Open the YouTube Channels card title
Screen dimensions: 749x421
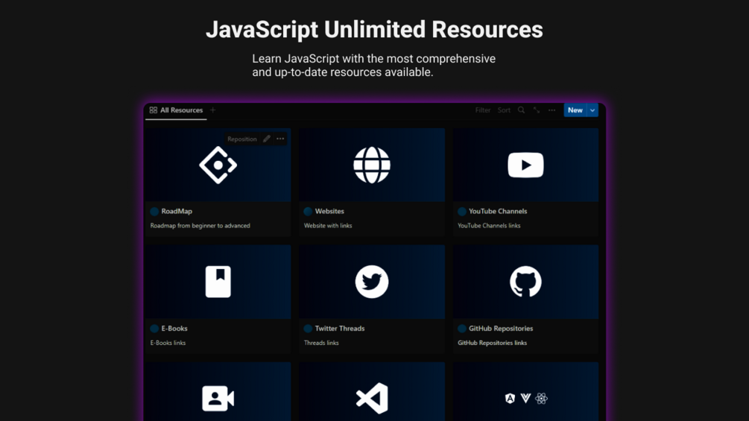point(498,211)
